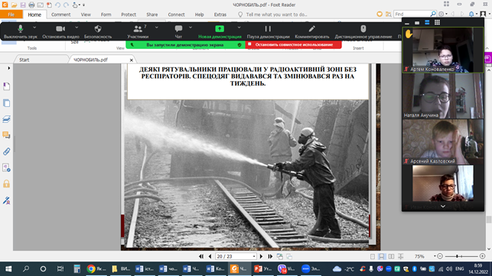Expand audio options arrow next to microphone

tap(34, 28)
